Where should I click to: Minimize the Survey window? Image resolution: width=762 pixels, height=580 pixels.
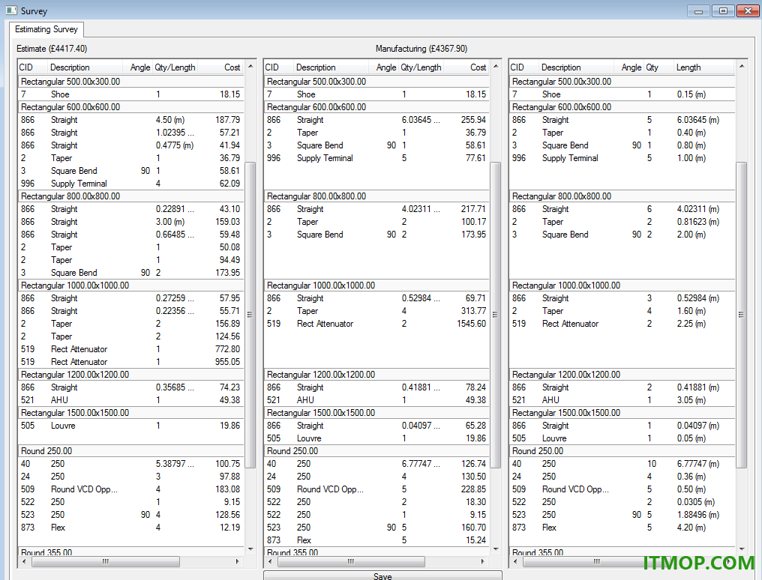click(698, 11)
